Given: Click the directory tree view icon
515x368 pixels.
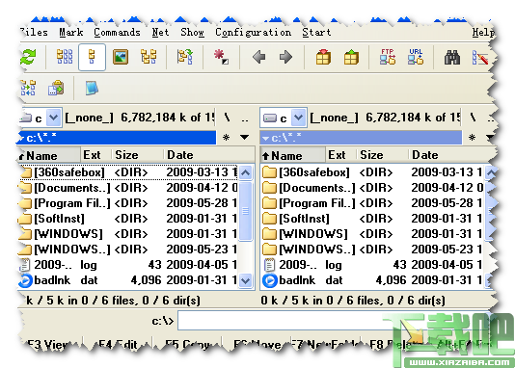Looking at the screenshot, I should click(x=149, y=57).
